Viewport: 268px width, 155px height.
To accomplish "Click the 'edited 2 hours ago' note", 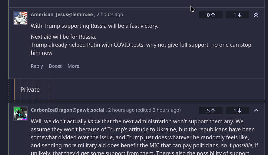I will tap(158, 110).
